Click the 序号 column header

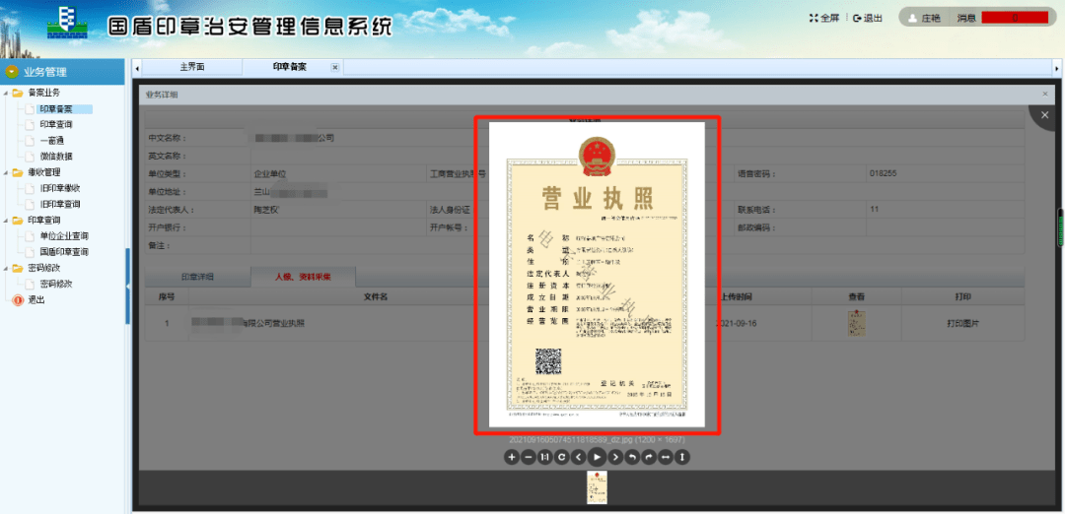pyautogui.click(x=167, y=297)
